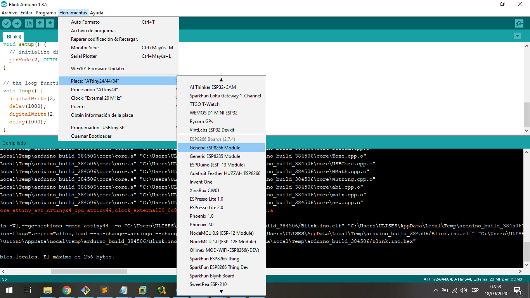
Task: Show hidden system tray icons
Action: (x=436, y=290)
